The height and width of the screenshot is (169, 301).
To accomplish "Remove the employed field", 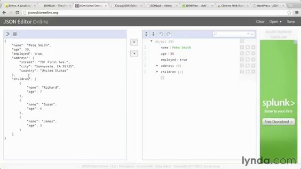I will [253, 60].
